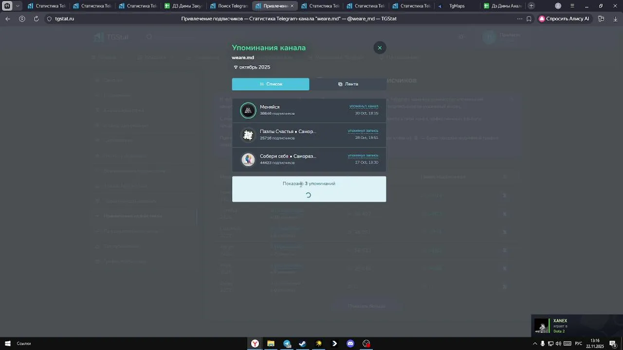Show hidden system tray icons
The height and width of the screenshot is (350, 623).
(x=535, y=344)
